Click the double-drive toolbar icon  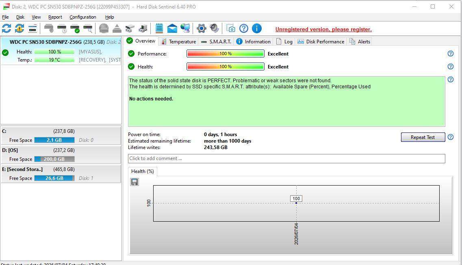click(130, 28)
